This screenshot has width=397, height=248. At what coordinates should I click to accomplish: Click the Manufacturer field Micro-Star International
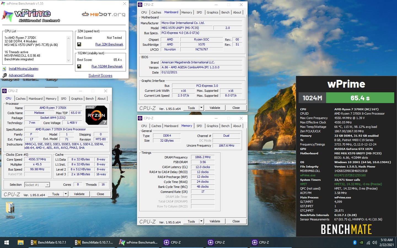pos(202,23)
